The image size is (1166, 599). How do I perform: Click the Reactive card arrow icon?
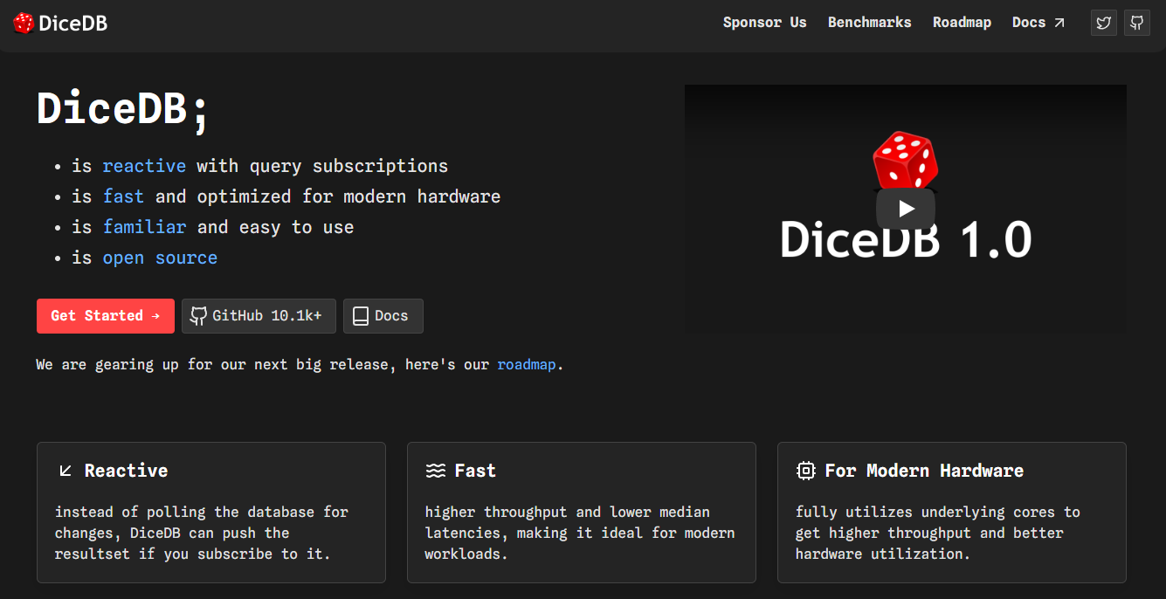pos(66,471)
